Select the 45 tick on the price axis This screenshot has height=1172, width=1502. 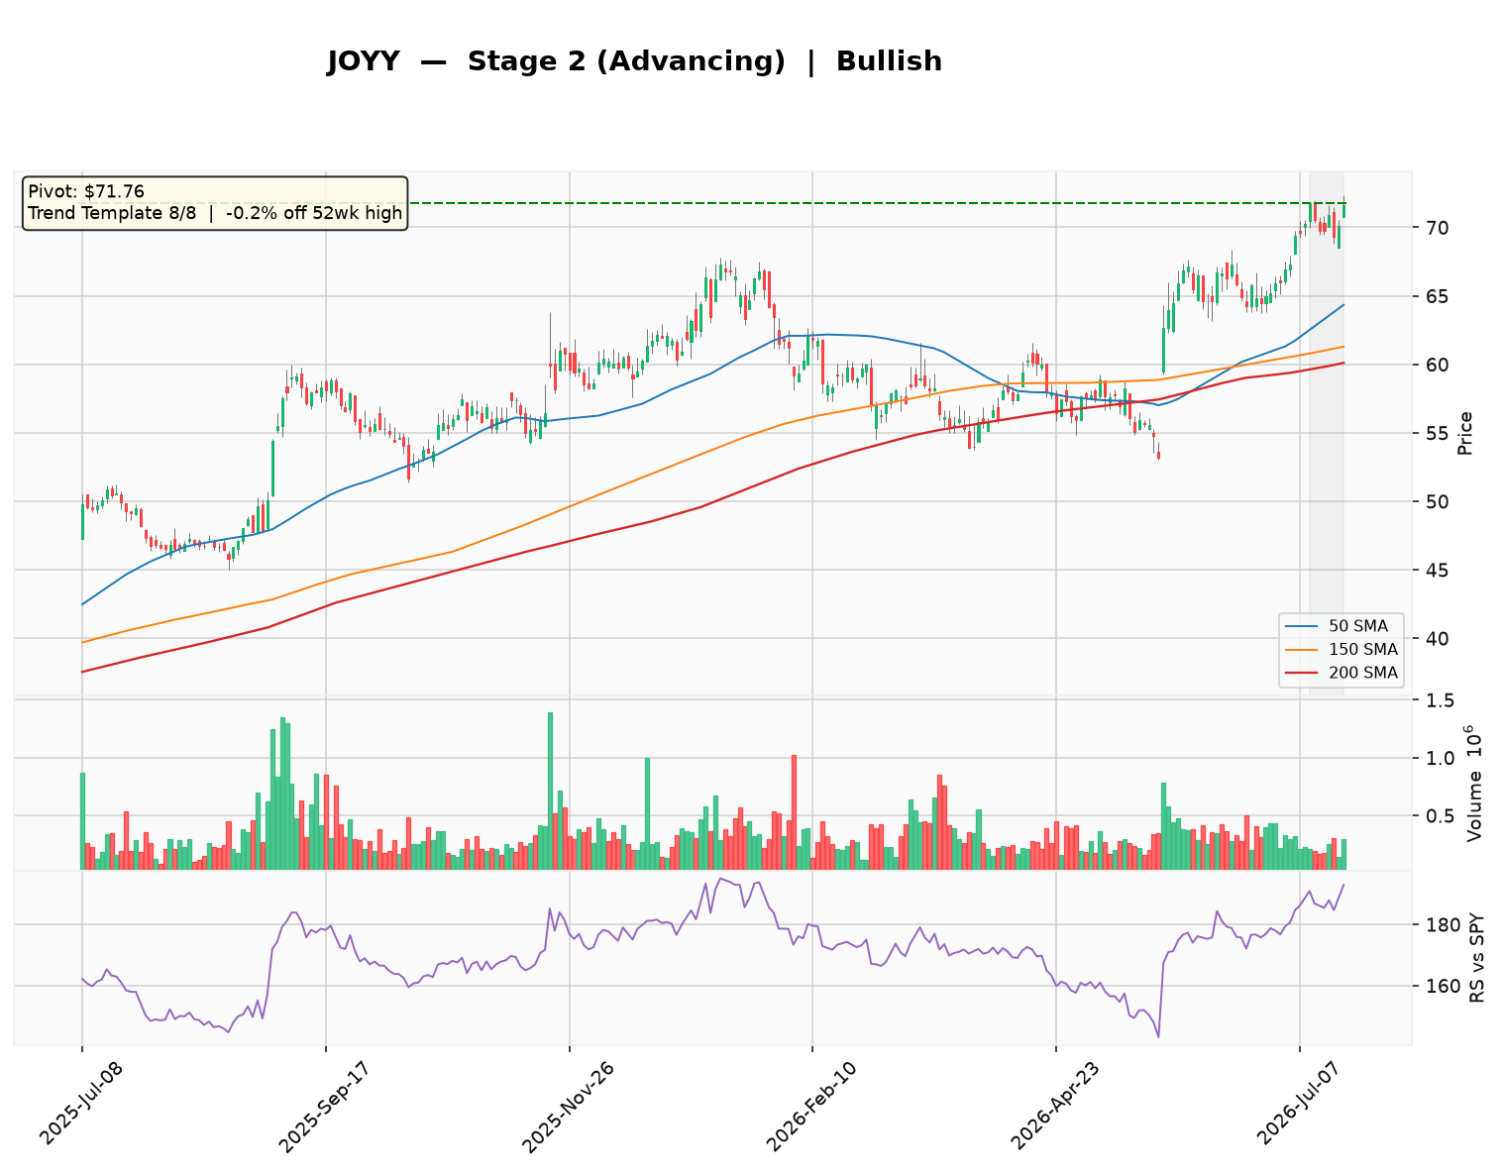1437,570
